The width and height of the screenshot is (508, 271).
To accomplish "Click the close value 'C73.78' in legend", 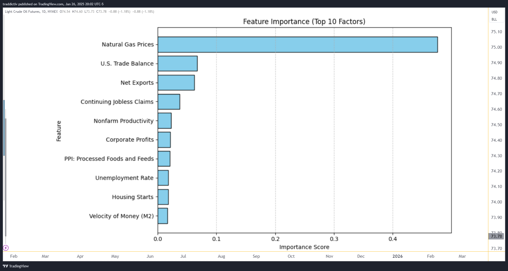I will point(101,12).
